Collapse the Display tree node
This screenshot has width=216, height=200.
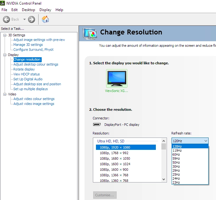(5, 55)
